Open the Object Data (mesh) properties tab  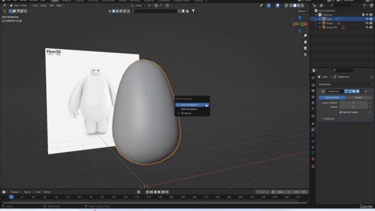point(313,153)
